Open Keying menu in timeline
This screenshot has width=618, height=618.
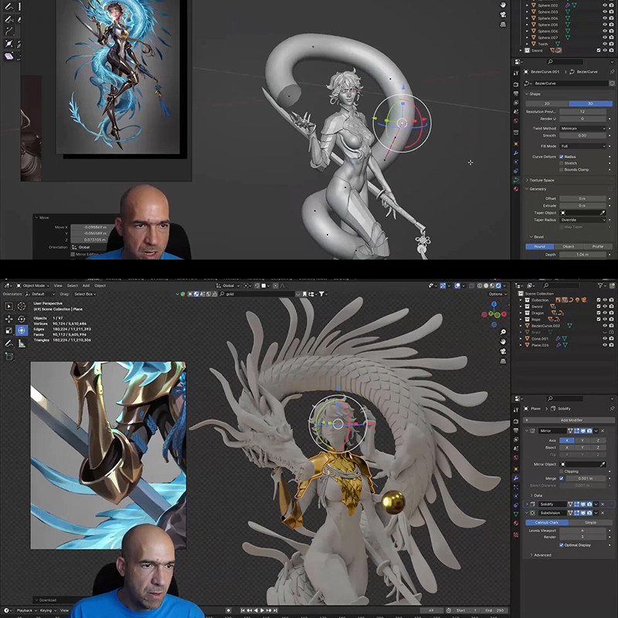click(x=47, y=610)
